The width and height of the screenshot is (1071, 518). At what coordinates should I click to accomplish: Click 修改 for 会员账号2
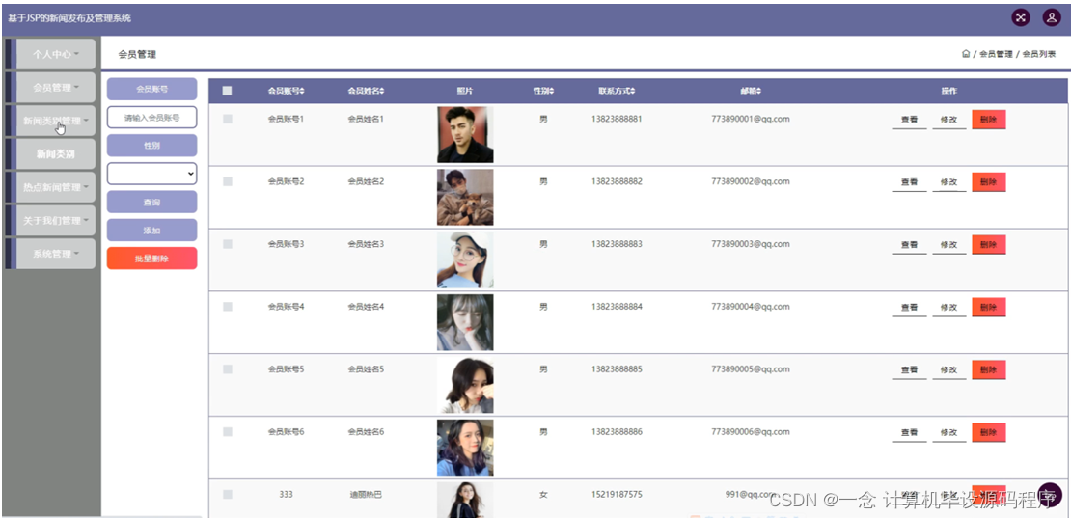click(x=949, y=182)
